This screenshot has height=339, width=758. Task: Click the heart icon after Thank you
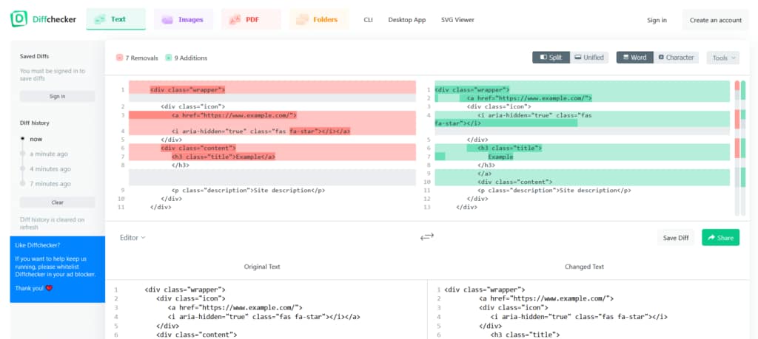coord(49,288)
